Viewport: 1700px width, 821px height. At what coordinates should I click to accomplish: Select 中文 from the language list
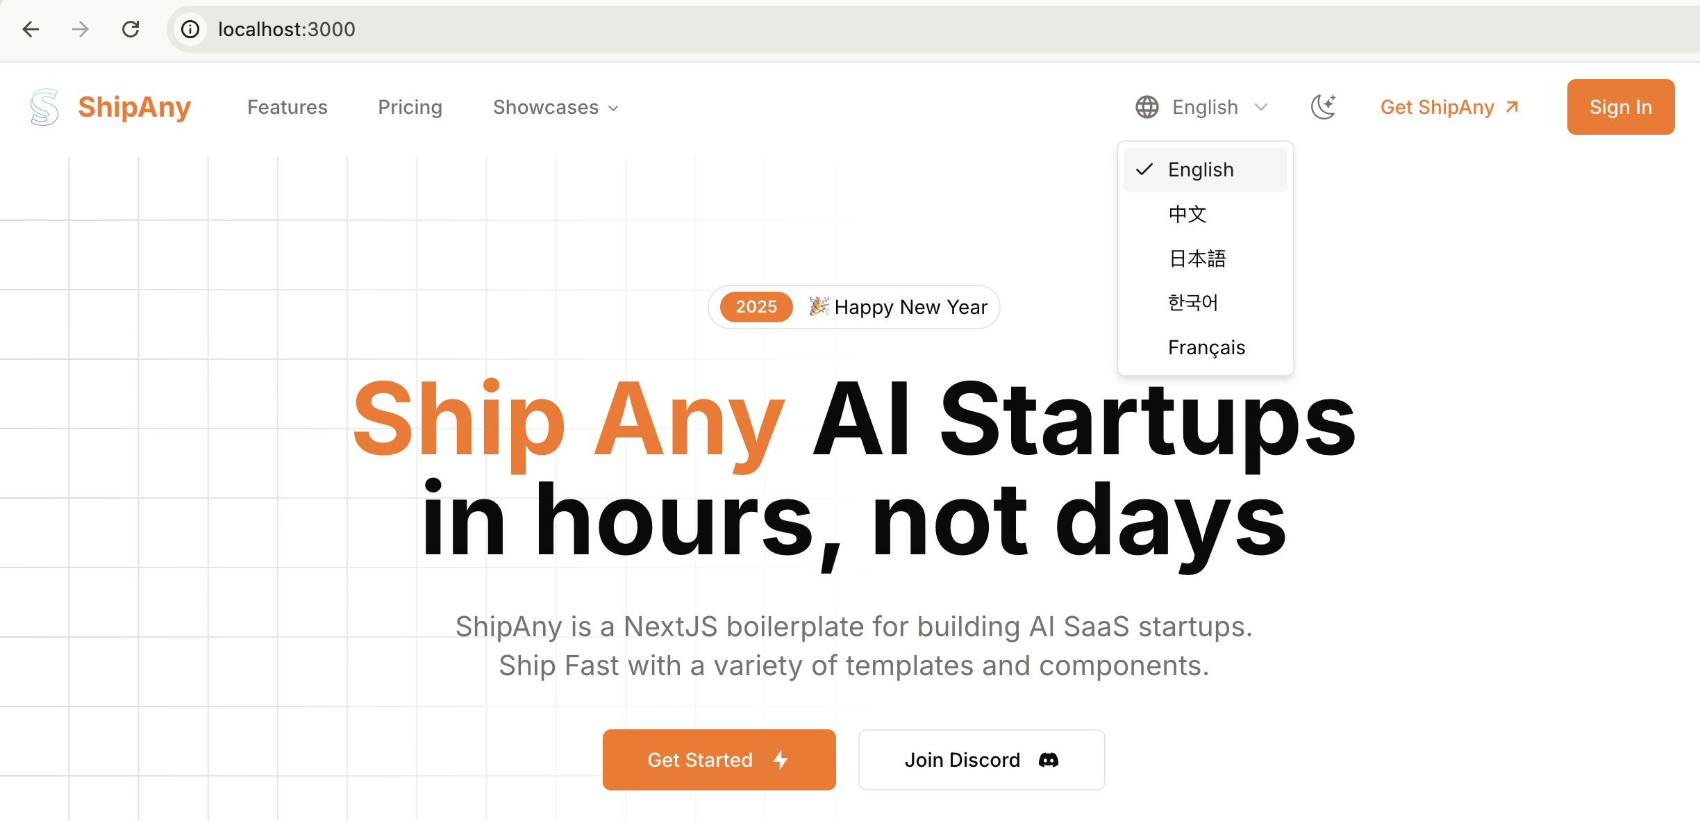coord(1187,214)
